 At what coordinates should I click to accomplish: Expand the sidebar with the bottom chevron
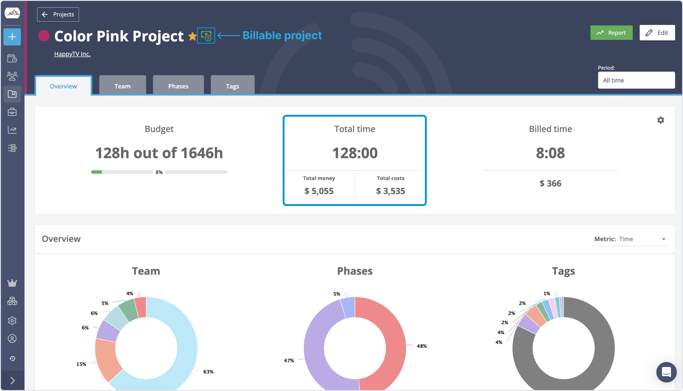pos(12,380)
